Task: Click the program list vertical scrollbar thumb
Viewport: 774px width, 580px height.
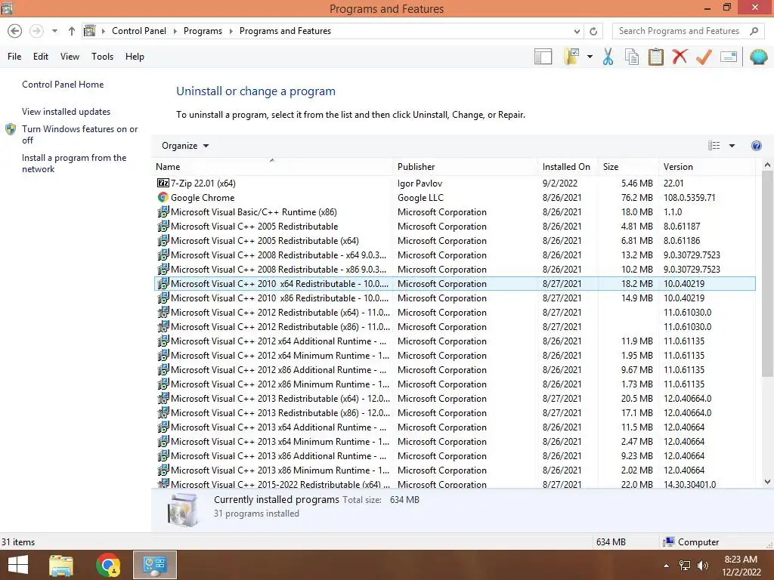Action: [767, 274]
